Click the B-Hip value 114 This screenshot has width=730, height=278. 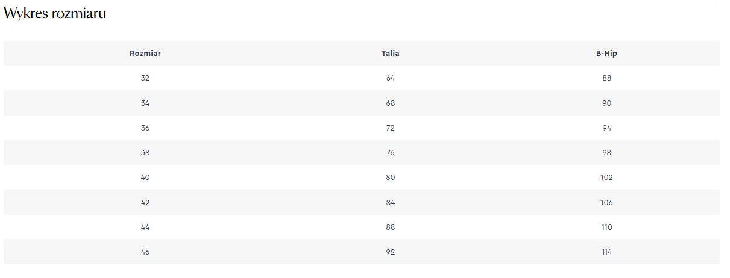(606, 252)
